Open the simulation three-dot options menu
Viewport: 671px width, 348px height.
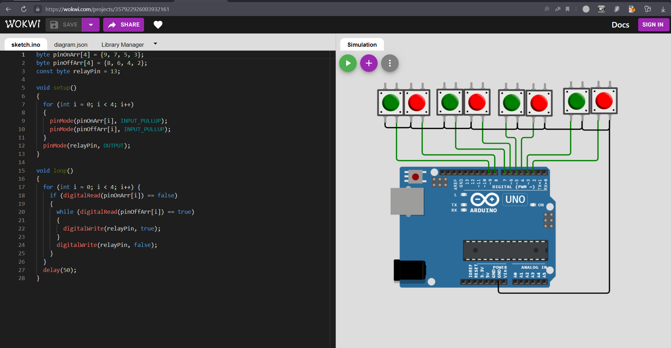(390, 63)
